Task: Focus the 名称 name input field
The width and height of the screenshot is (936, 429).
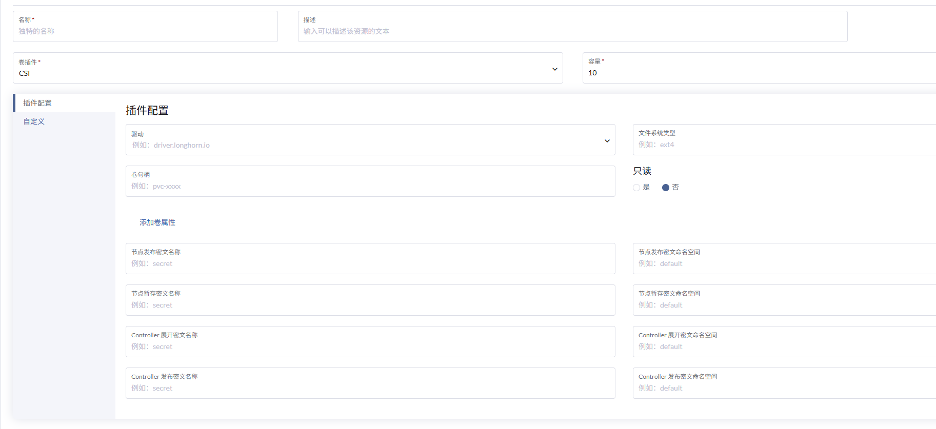Action: point(145,31)
